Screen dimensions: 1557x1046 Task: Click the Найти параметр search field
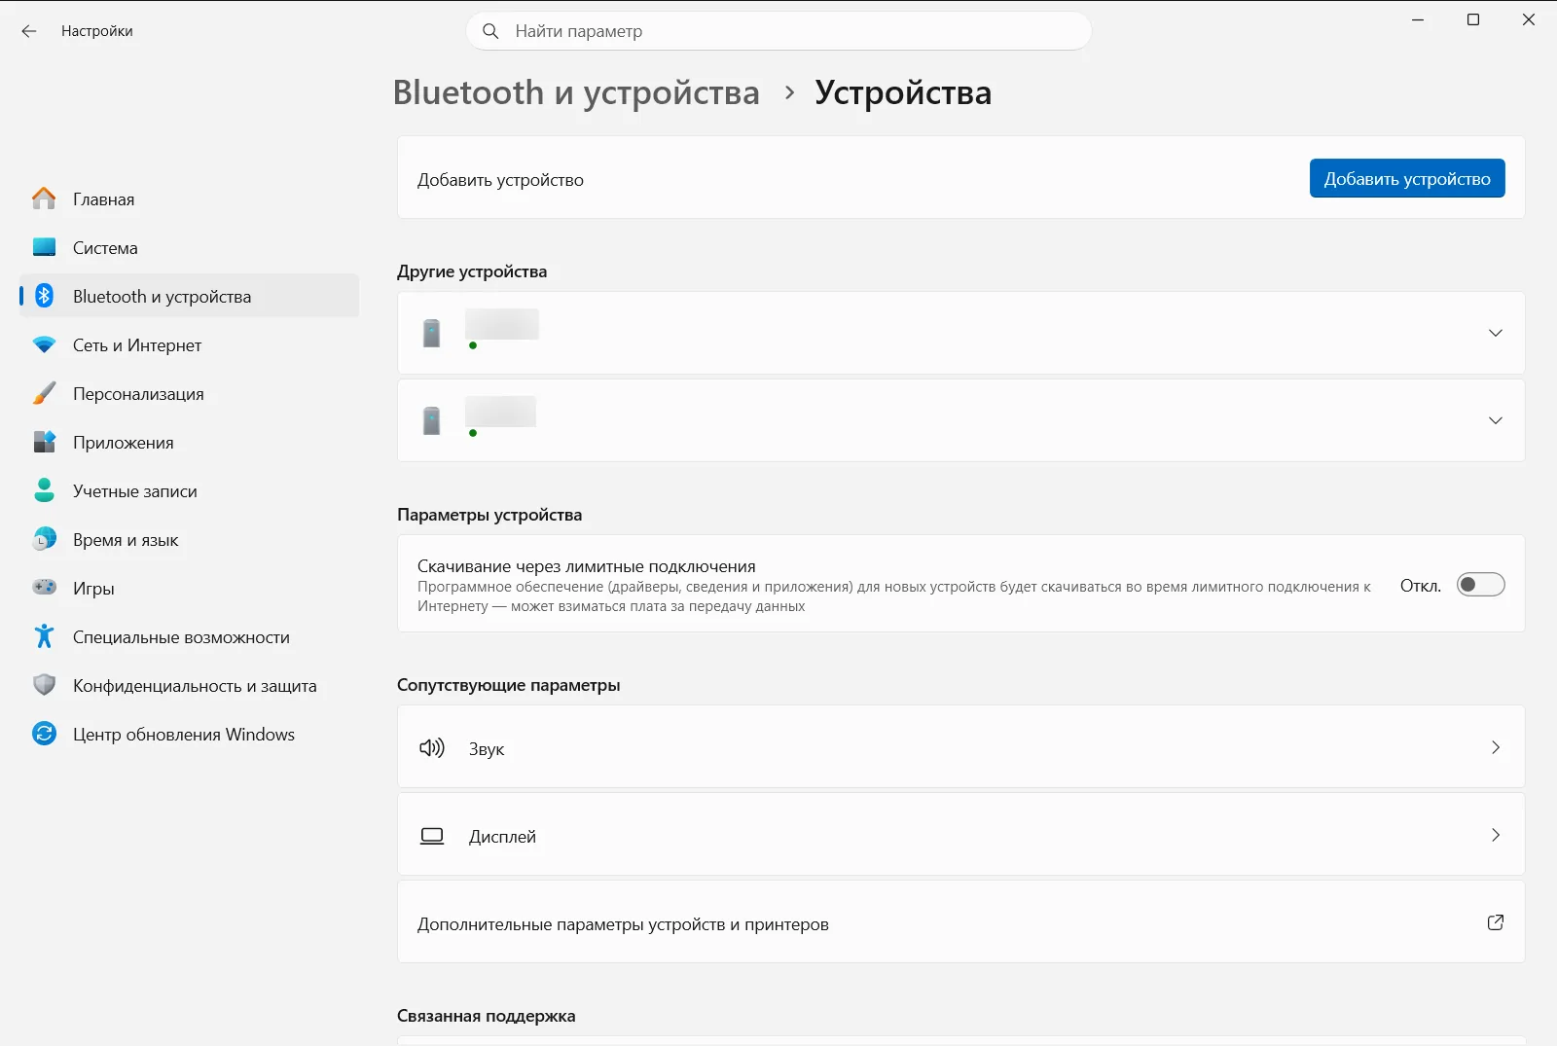click(x=778, y=31)
